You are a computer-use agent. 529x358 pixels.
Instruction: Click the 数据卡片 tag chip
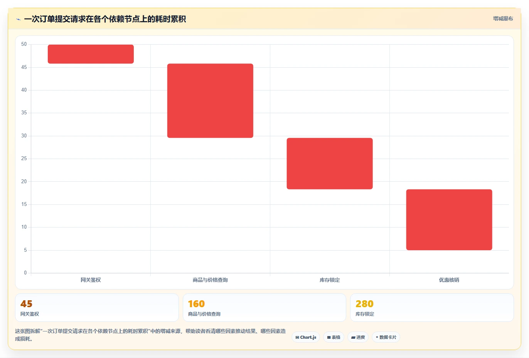coord(386,337)
